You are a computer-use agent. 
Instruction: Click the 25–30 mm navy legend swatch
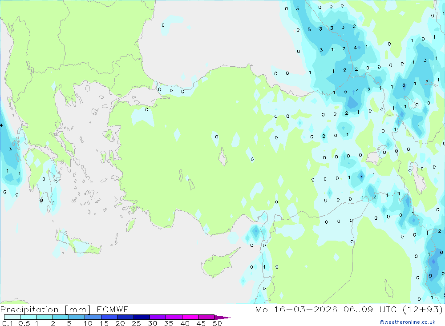[142, 317]
